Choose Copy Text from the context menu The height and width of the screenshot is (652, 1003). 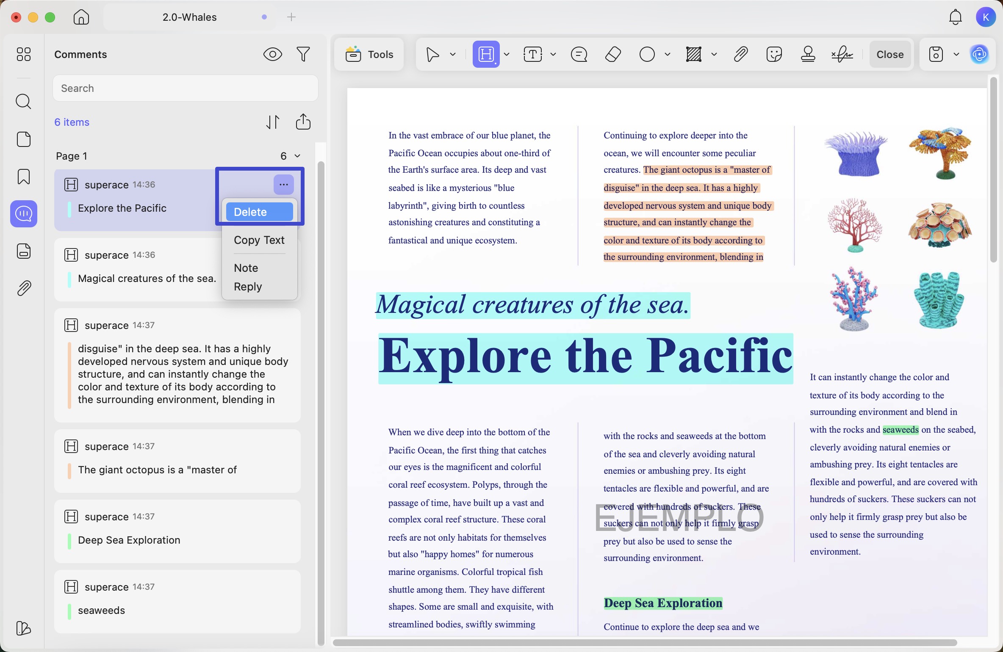(x=259, y=240)
